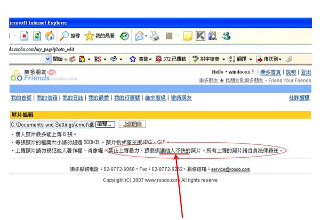Click the Stop loading icon

(25, 36)
